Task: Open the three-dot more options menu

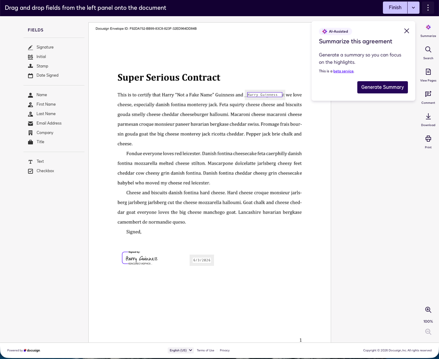Action: pyautogui.click(x=428, y=8)
